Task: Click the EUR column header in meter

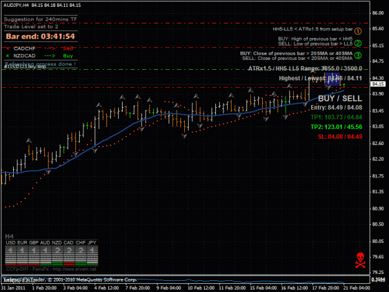Action: [22, 243]
